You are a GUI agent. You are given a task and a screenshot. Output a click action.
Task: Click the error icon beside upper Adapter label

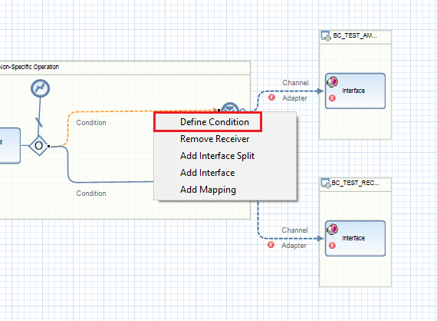(271, 98)
